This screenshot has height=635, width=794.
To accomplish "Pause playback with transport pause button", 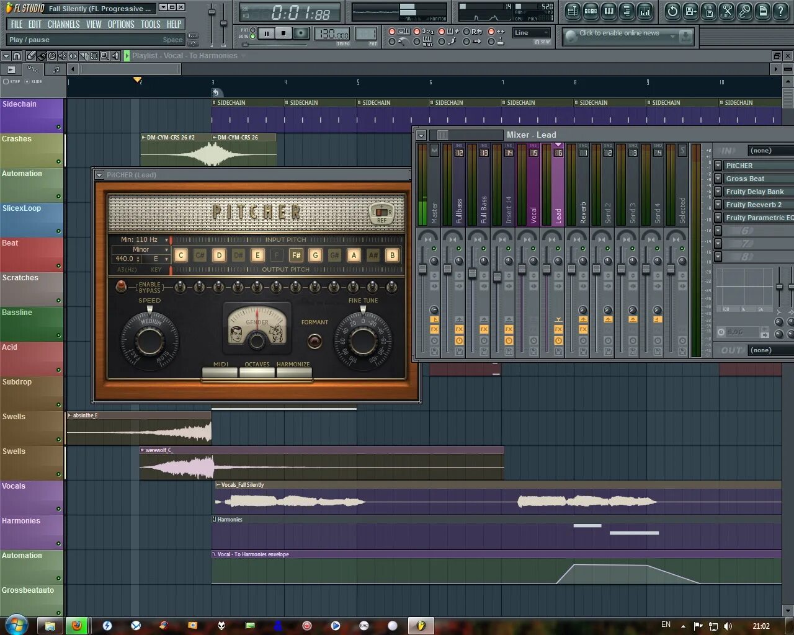I will click(x=267, y=33).
